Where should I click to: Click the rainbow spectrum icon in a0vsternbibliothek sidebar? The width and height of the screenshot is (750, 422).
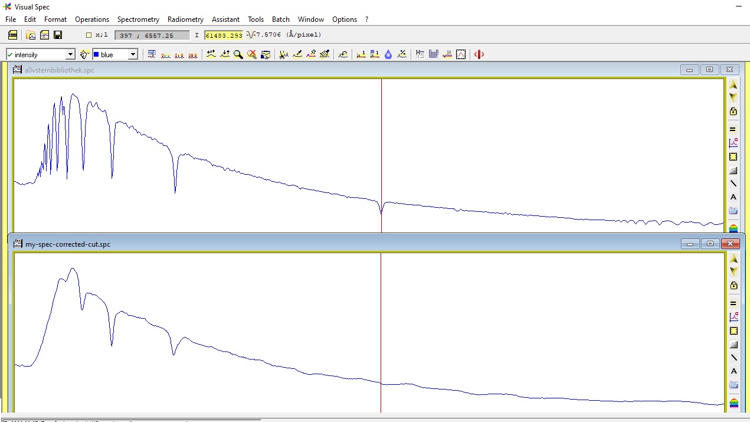pos(733,228)
